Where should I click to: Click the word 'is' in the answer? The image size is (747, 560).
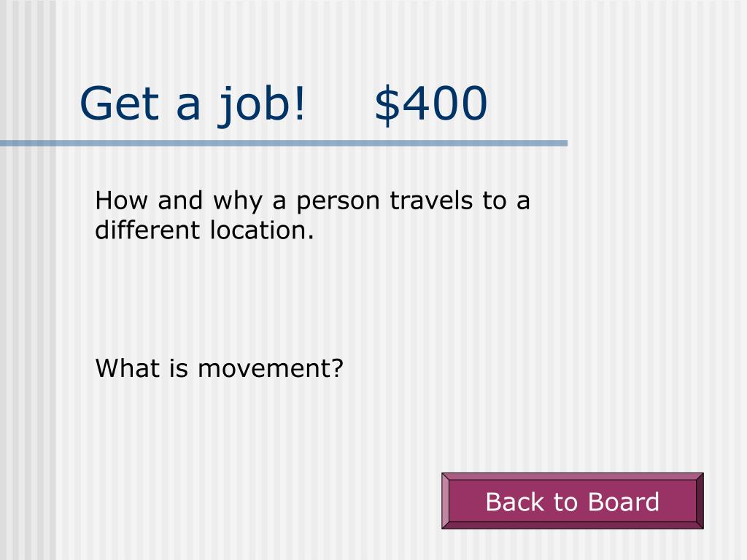[x=178, y=368]
